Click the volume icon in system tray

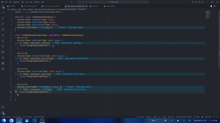[213, 121]
